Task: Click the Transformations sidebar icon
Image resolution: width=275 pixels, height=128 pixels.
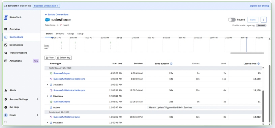Action: 6,53
